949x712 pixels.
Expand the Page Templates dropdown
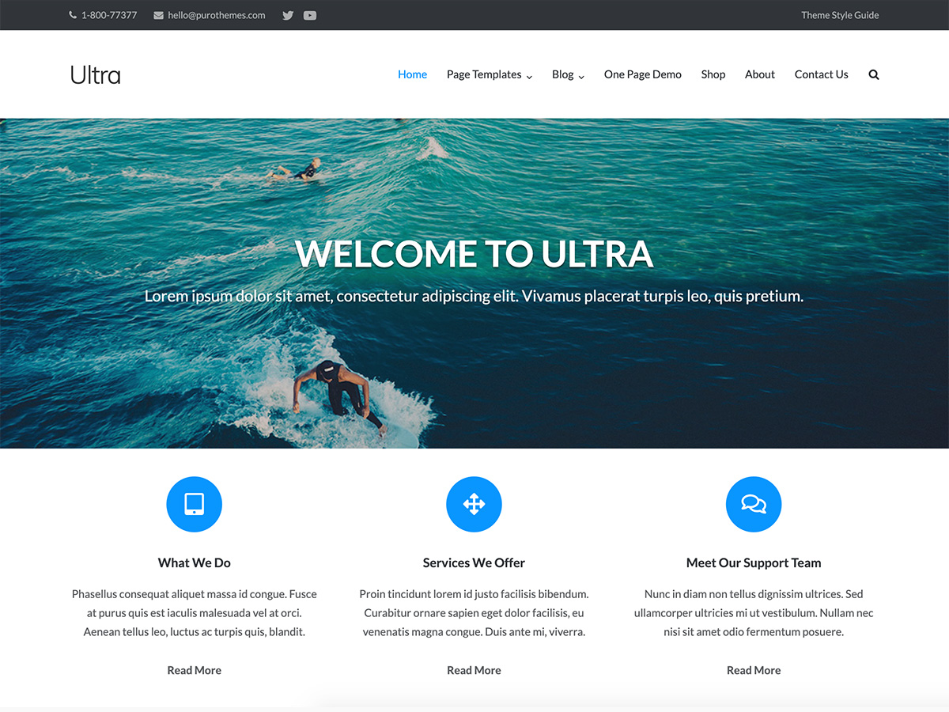[484, 74]
